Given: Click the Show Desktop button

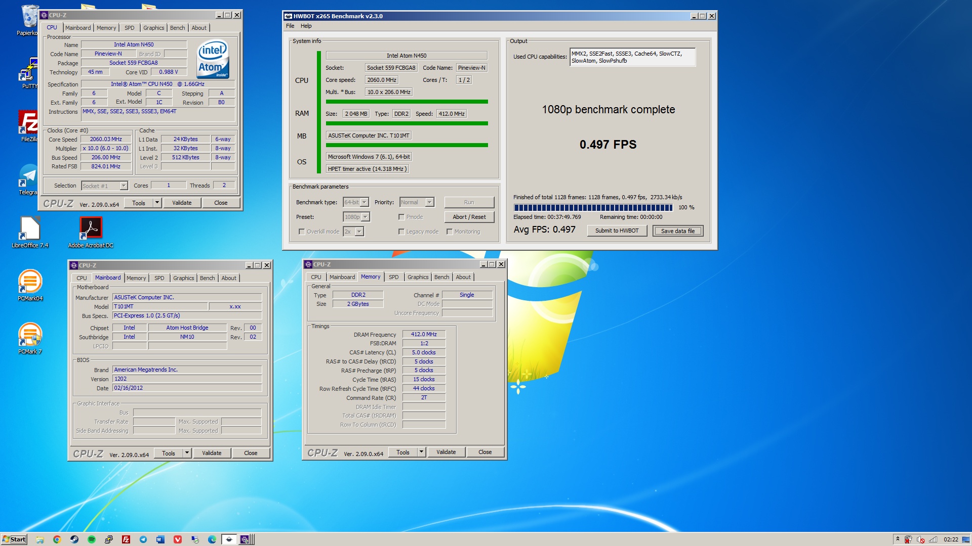Looking at the screenshot, I should pos(966,539).
